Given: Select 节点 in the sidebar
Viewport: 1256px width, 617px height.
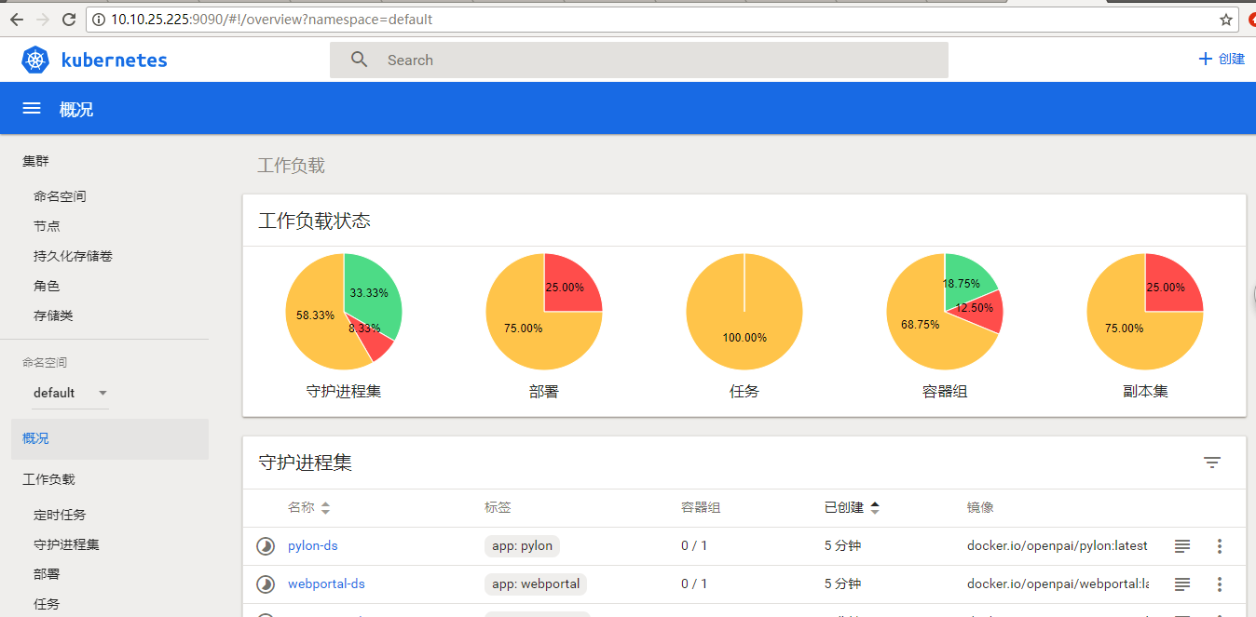Looking at the screenshot, I should pos(47,225).
